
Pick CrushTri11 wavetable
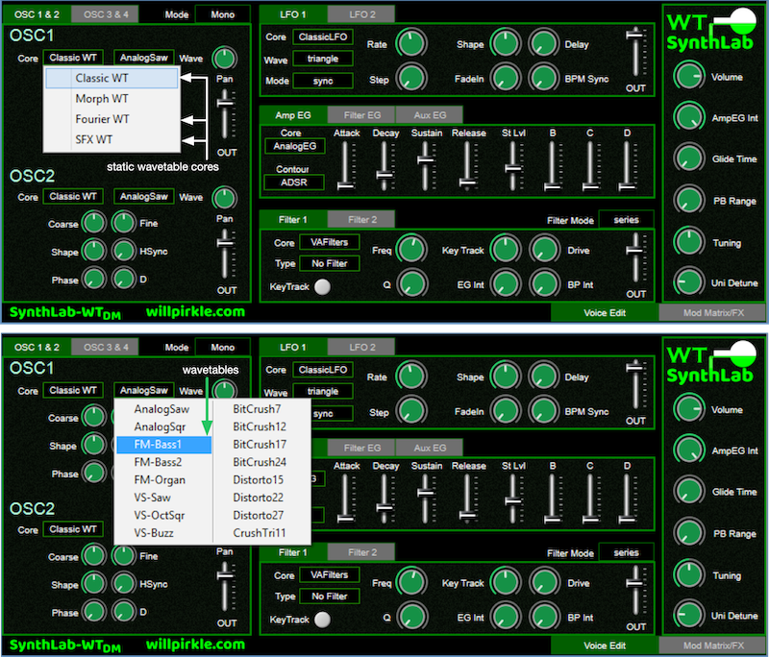pyautogui.click(x=261, y=532)
